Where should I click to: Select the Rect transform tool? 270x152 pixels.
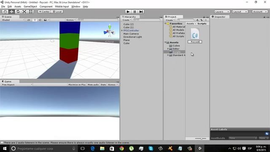(x=31, y=11)
